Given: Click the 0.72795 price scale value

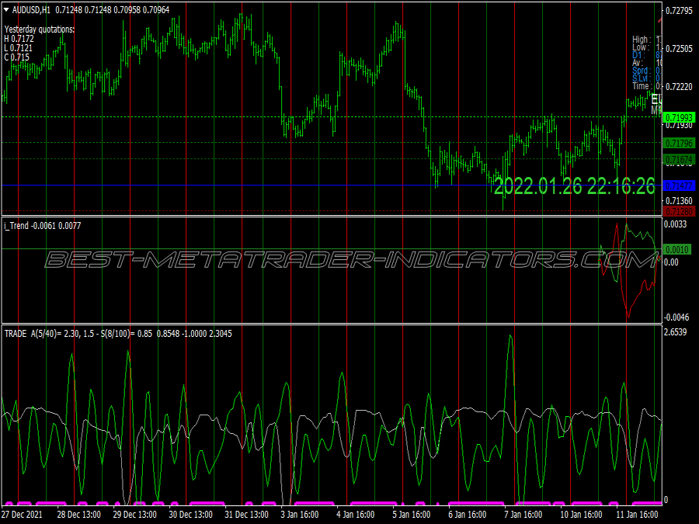Looking at the screenshot, I should [679, 11].
